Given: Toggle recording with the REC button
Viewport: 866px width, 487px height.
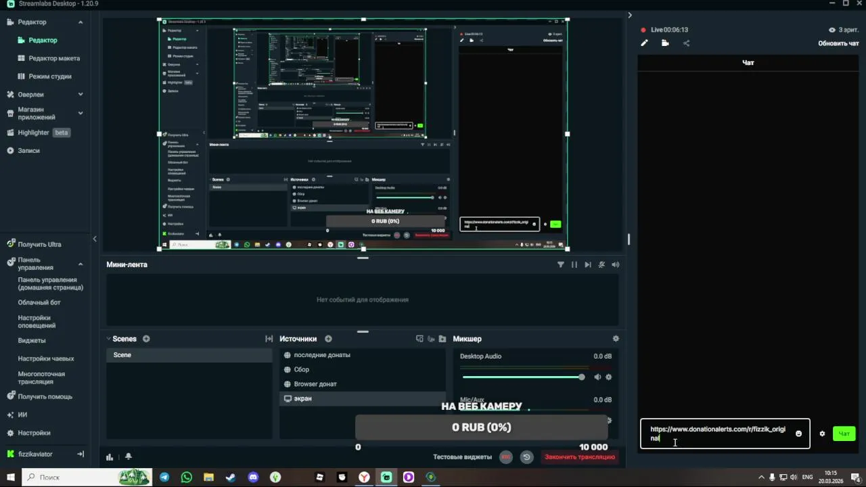Looking at the screenshot, I should (x=505, y=457).
